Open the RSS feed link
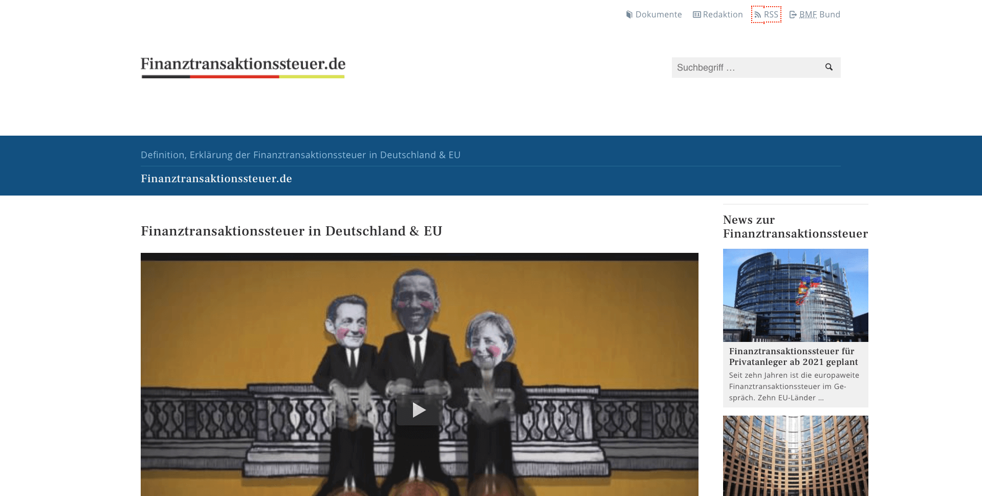This screenshot has width=982, height=496. point(766,14)
